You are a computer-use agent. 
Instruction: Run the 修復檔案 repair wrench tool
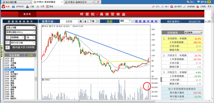coord(185,7)
